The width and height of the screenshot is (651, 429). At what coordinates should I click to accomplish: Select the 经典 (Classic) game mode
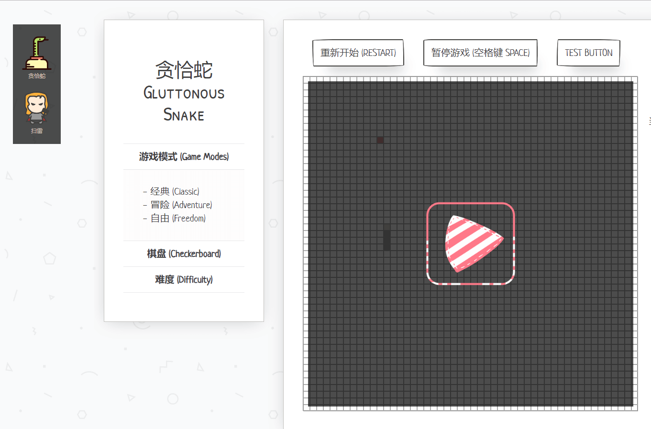tap(175, 191)
